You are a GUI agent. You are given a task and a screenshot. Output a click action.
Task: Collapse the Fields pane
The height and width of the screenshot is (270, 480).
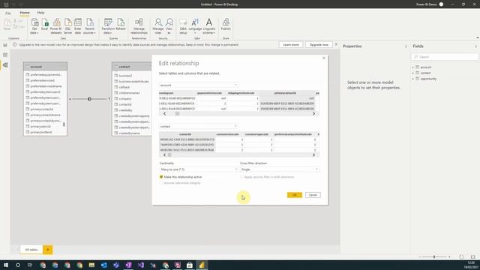point(476,46)
